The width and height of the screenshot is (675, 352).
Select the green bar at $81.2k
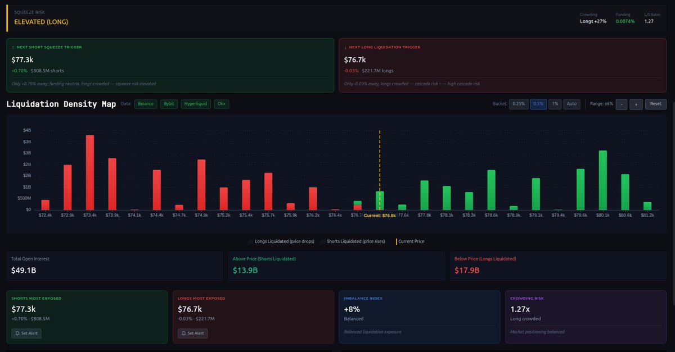click(647, 206)
